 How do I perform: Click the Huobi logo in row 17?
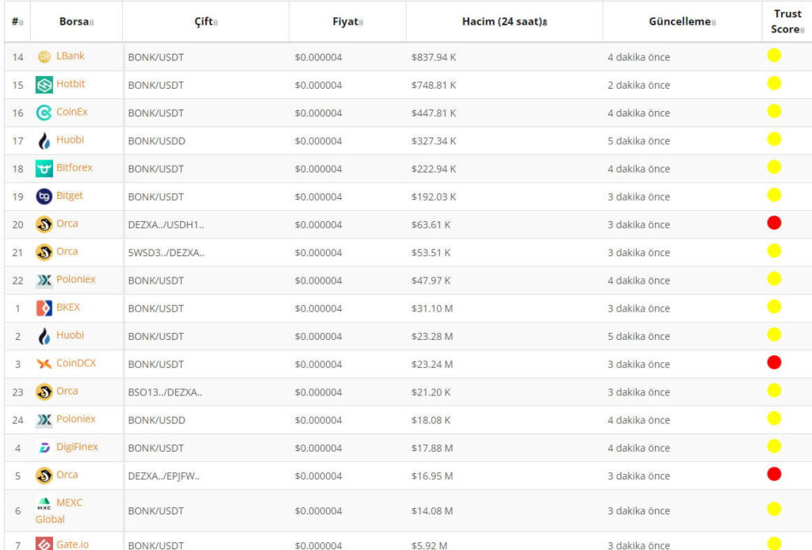tap(44, 141)
